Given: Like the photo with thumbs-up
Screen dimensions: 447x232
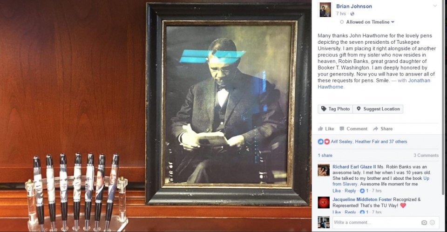Looking at the screenshot, I should [326, 129].
